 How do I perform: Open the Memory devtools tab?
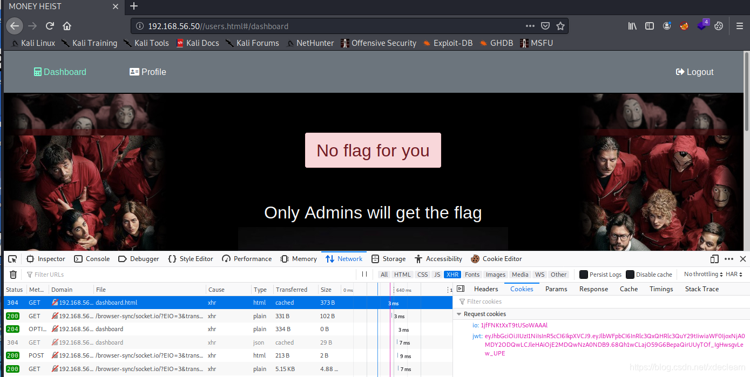[299, 259]
